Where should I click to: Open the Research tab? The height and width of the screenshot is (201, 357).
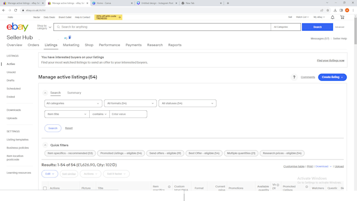(x=155, y=45)
